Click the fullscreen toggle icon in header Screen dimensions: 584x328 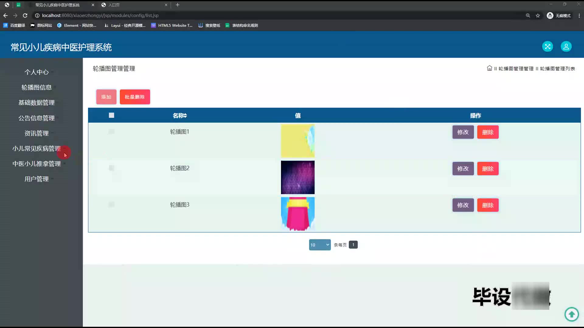pyautogui.click(x=547, y=46)
